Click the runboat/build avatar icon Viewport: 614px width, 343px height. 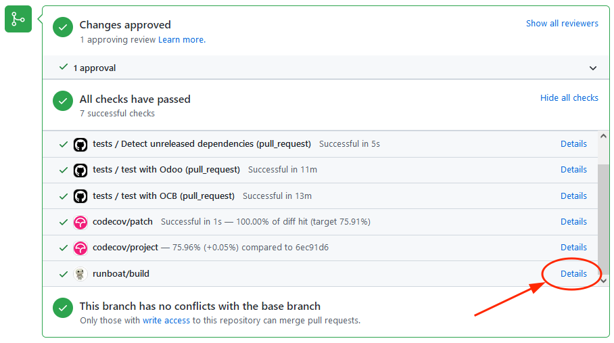tap(80, 274)
